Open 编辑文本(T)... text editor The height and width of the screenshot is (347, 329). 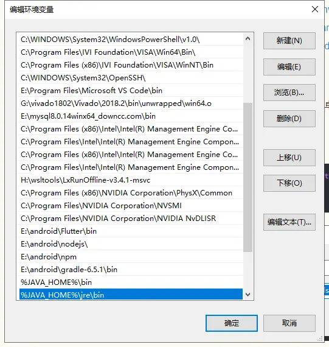(289, 222)
